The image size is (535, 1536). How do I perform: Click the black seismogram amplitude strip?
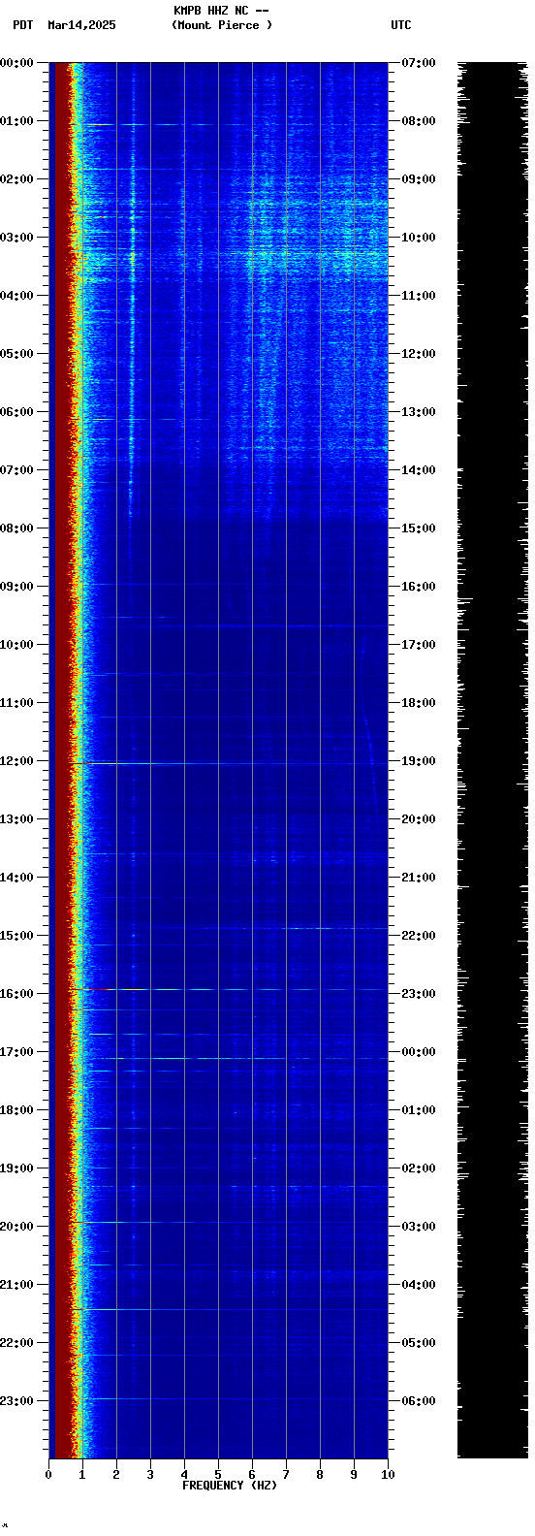[x=493, y=760]
